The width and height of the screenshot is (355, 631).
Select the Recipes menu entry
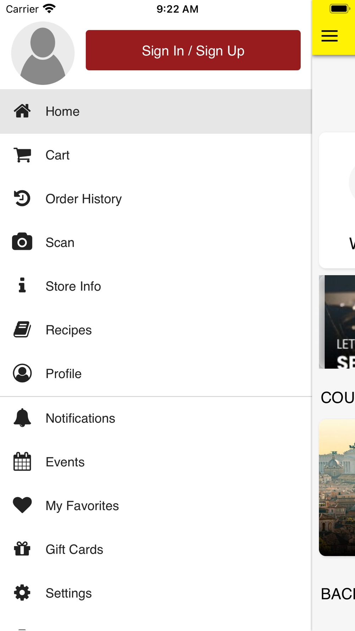(x=156, y=330)
